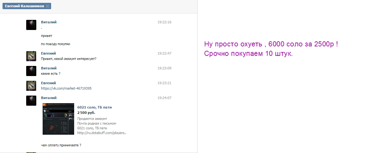Open Евгений's Dota avatar at 19:23:21
The height and width of the screenshot is (153, 373).
[31, 86]
